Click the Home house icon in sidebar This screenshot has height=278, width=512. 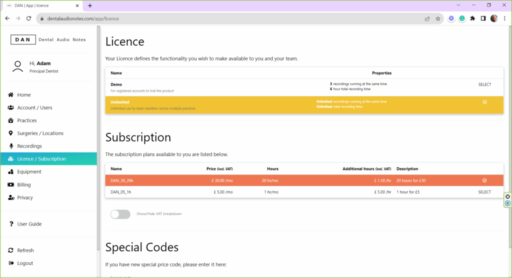click(x=11, y=95)
